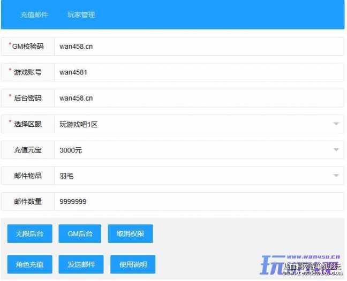Click the arrow icon in 邮件物品 row
Viewport: 347px width, 281px height.
point(336,176)
